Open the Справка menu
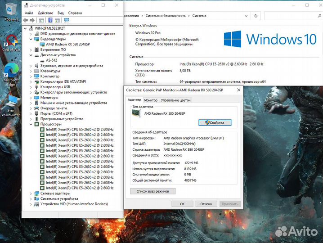323x243 pixels. coord(75,13)
